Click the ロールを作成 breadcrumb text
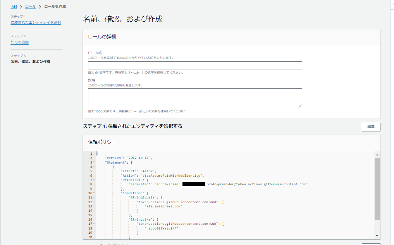The width and height of the screenshot is (394, 245). click(55, 7)
